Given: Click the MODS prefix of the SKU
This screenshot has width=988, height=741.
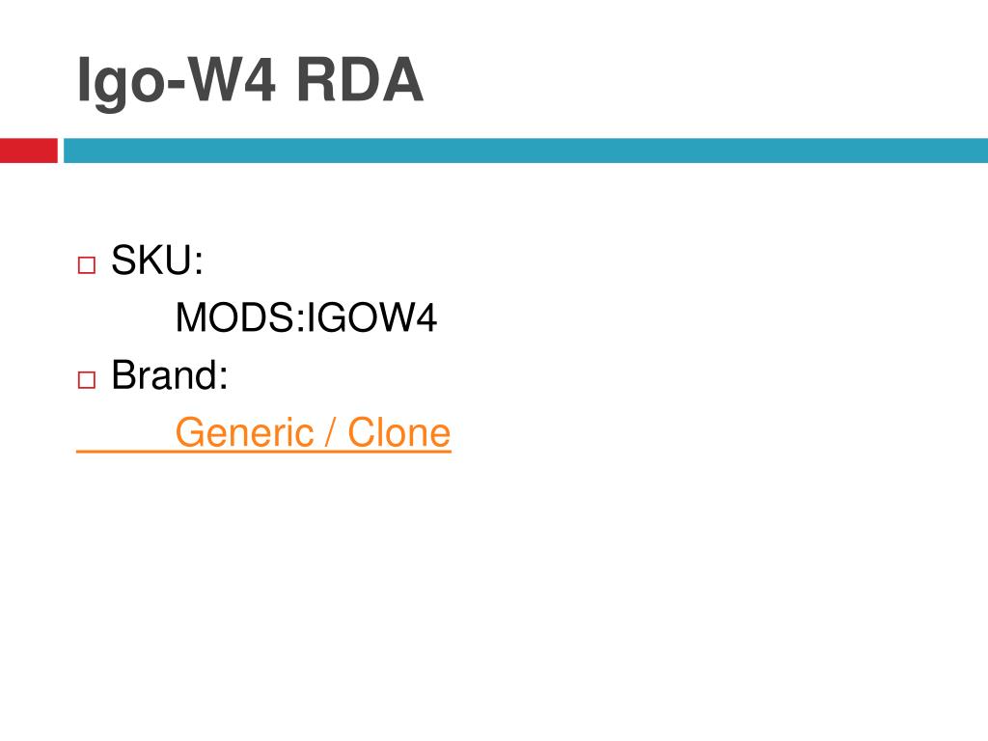Looking at the screenshot, I should 236,316.
